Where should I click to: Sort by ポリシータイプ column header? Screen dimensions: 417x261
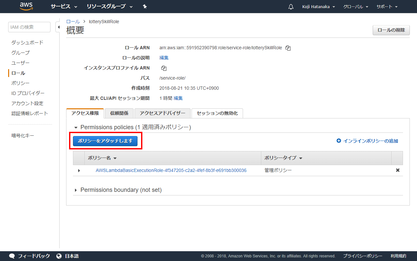point(283,158)
